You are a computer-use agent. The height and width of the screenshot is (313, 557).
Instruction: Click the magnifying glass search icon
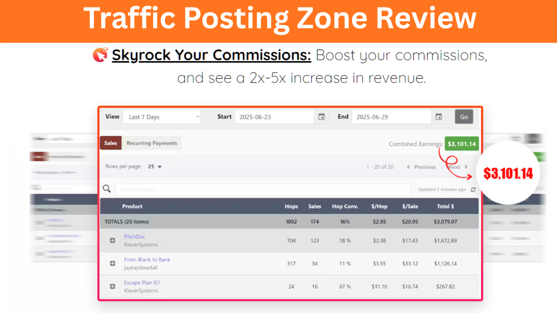(x=107, y=189)
